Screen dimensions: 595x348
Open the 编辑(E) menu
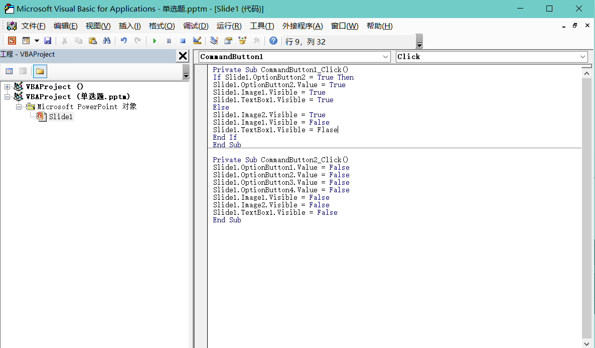point(66,26)
